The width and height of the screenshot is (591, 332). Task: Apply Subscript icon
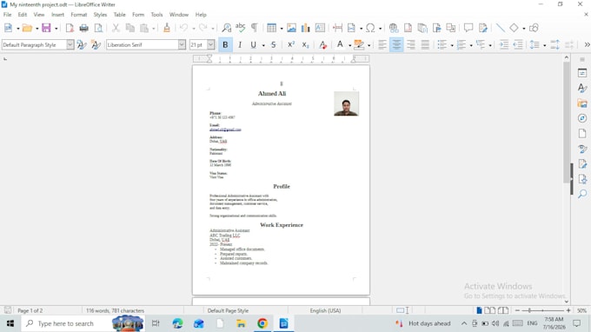click(x=305, y=45)
